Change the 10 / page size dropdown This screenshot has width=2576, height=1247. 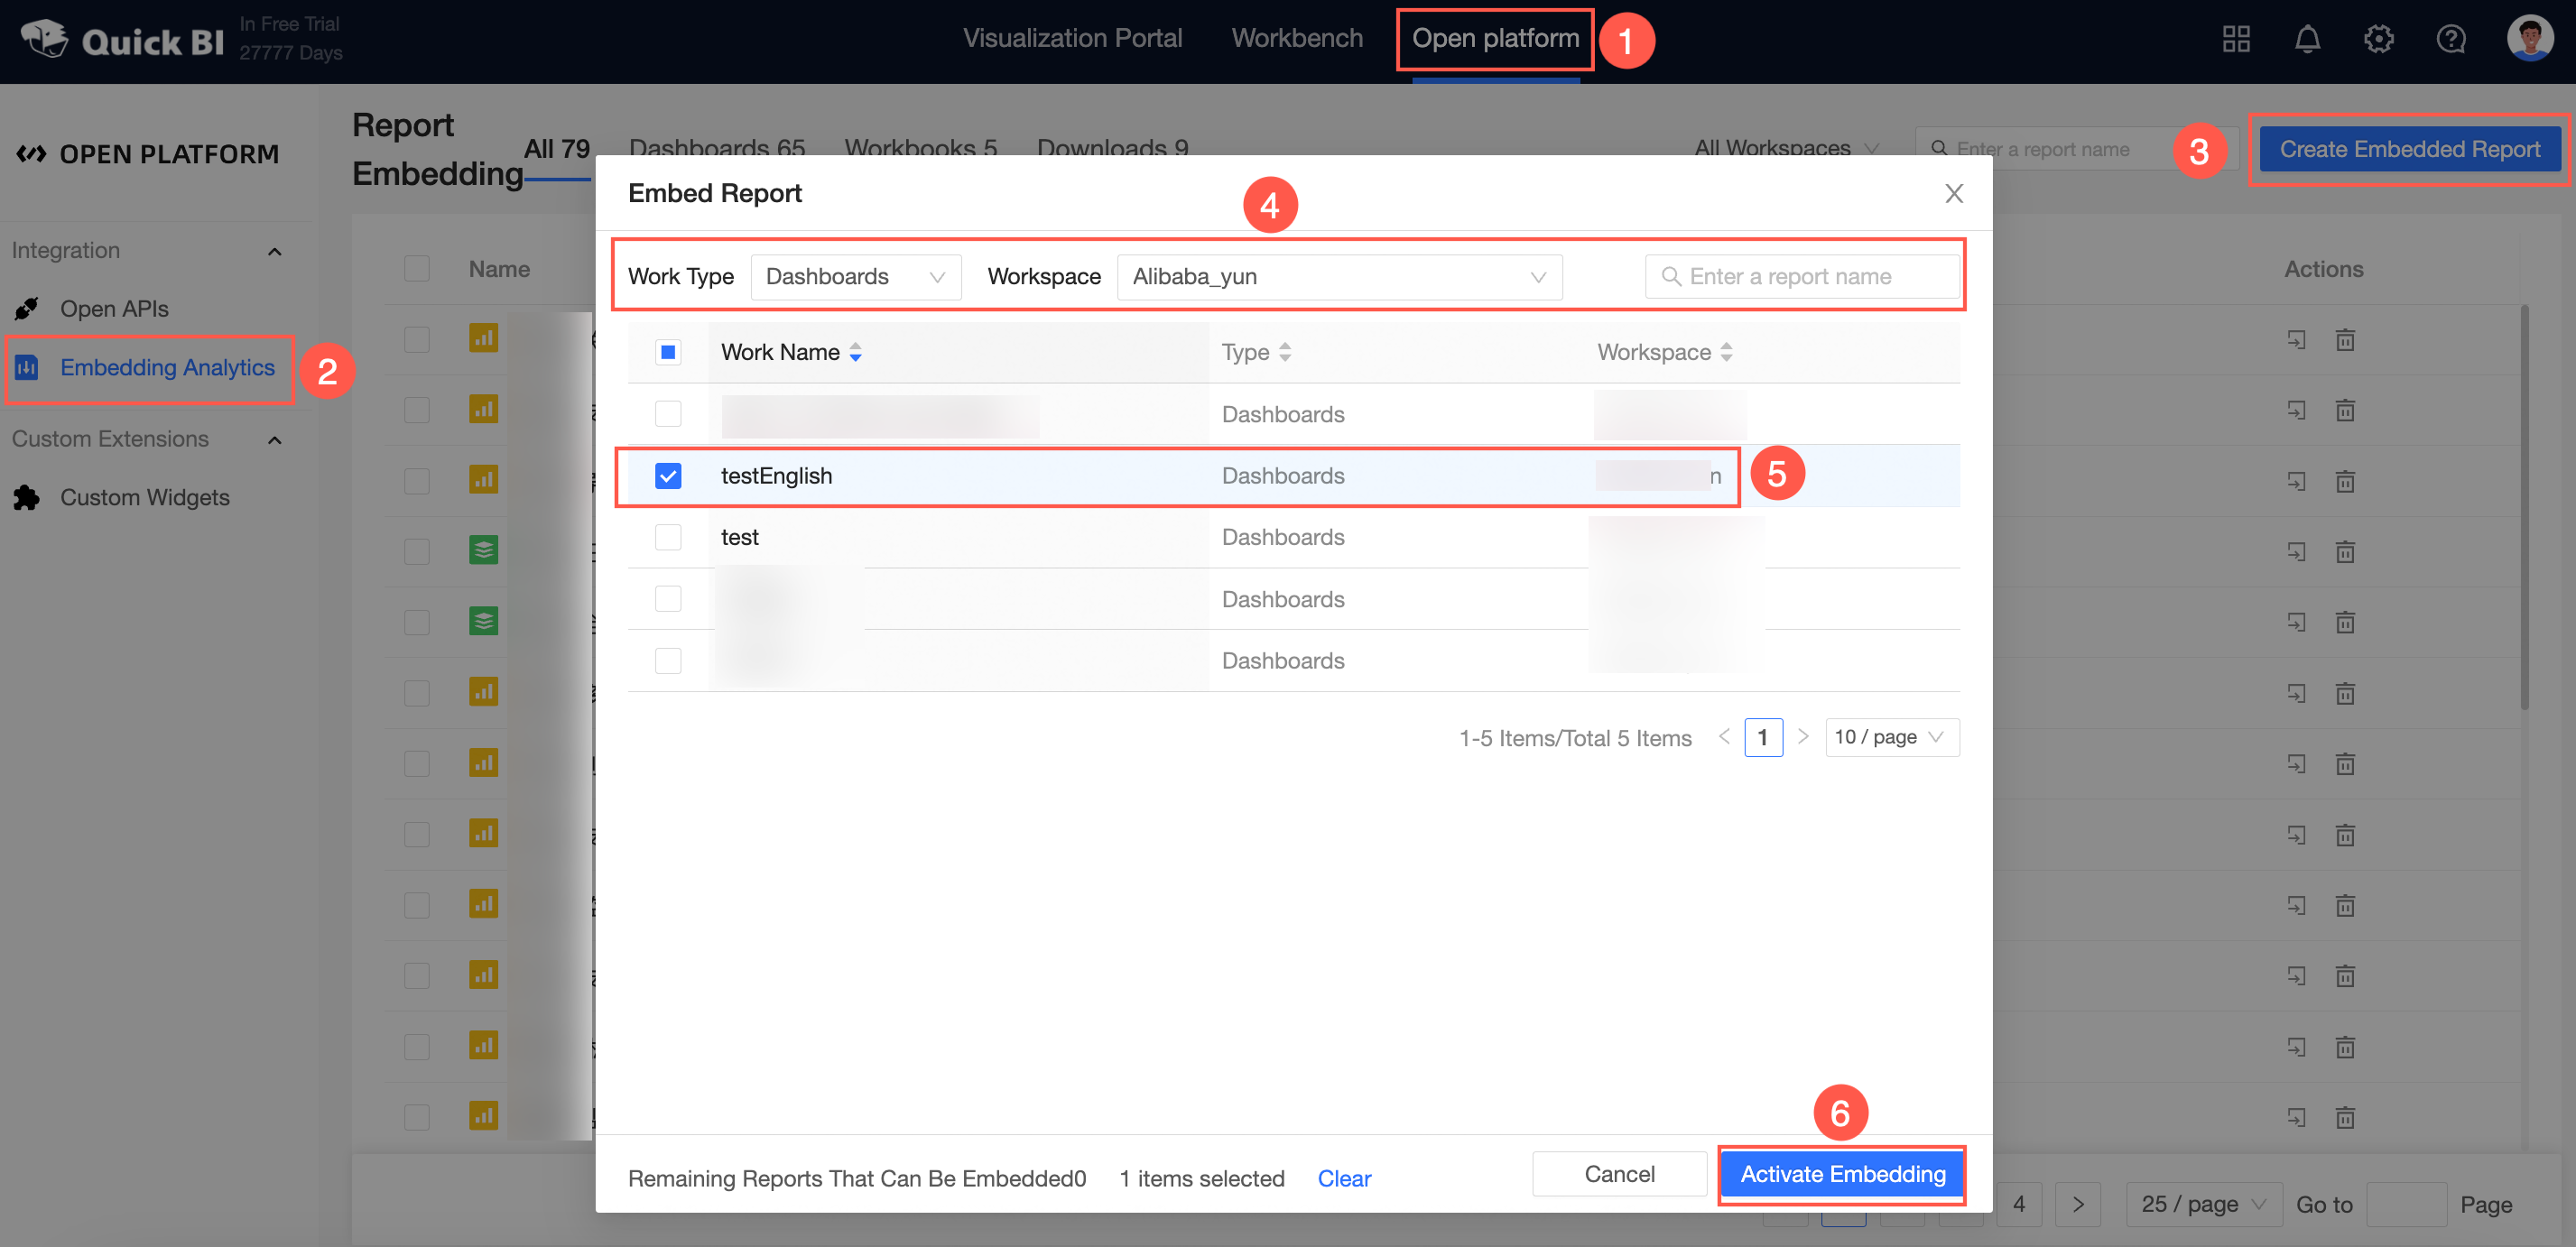(x=1890, y=737)
